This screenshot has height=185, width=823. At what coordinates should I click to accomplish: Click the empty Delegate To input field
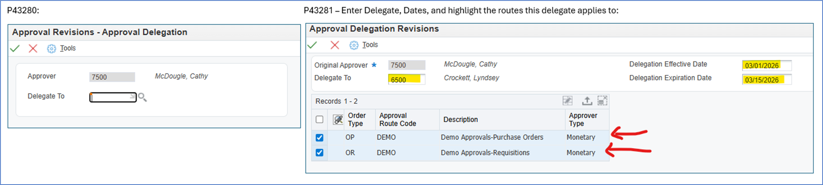[x=112, y=97]
